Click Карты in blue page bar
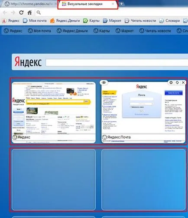Screen dimensions: 188x218 point(102,31)
